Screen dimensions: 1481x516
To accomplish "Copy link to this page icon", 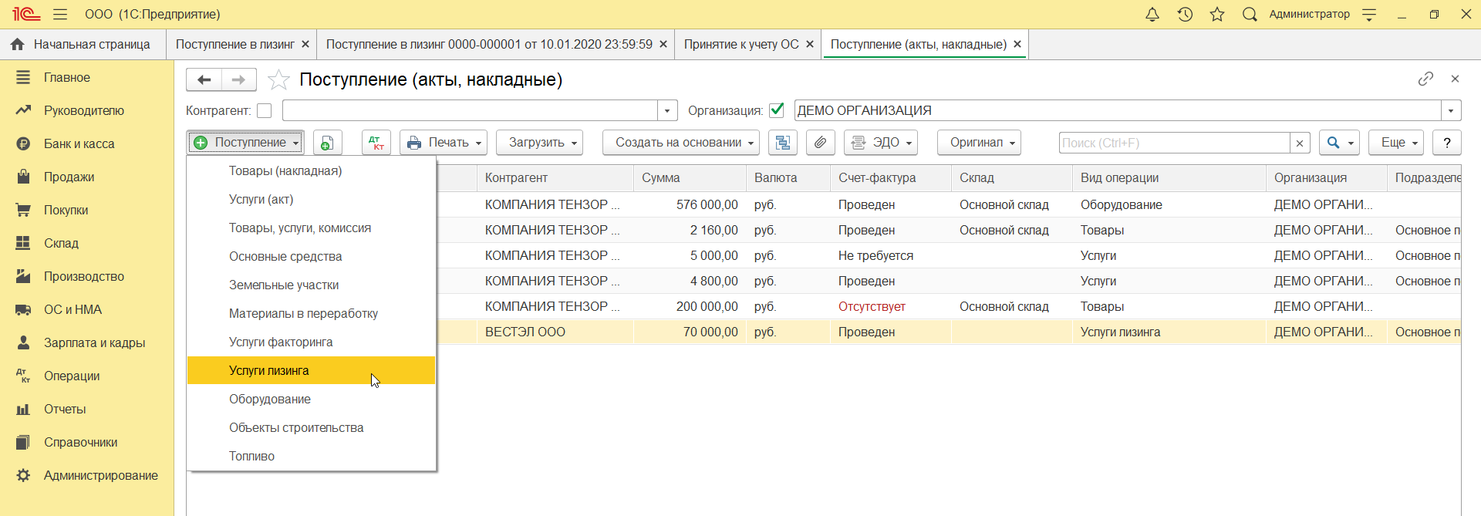I will [1425, 79].
